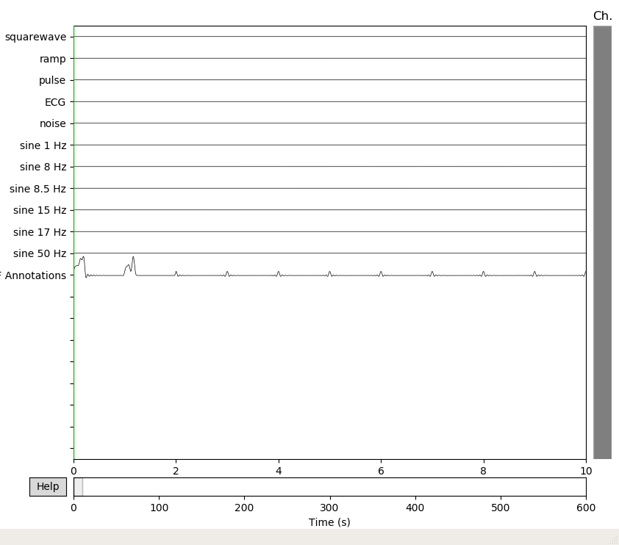619x545 pixels.
Task: Click the highlighted current-window marker in time bar
Action: pos(78,487)
